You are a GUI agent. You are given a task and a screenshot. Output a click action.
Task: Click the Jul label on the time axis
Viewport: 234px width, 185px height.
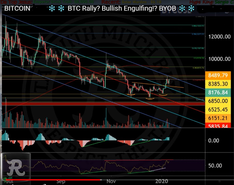point(9,182)
